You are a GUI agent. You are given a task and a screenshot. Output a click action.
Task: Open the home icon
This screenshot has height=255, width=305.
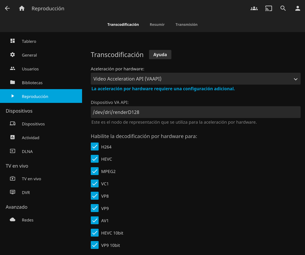coord(22,8)
